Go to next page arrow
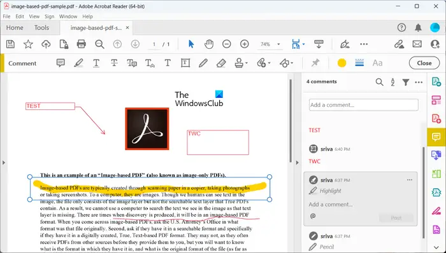This screenshot has width=446, height=253. [x=135, y=44]
